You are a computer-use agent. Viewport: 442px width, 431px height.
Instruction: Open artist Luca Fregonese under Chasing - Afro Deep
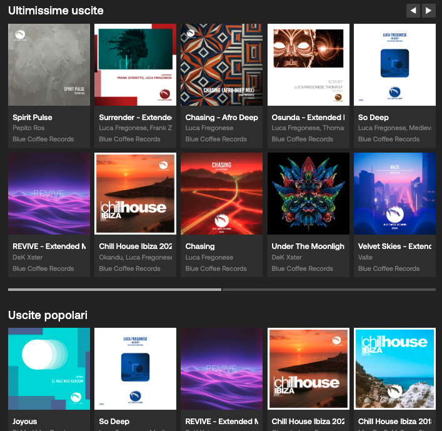(209, 128)
